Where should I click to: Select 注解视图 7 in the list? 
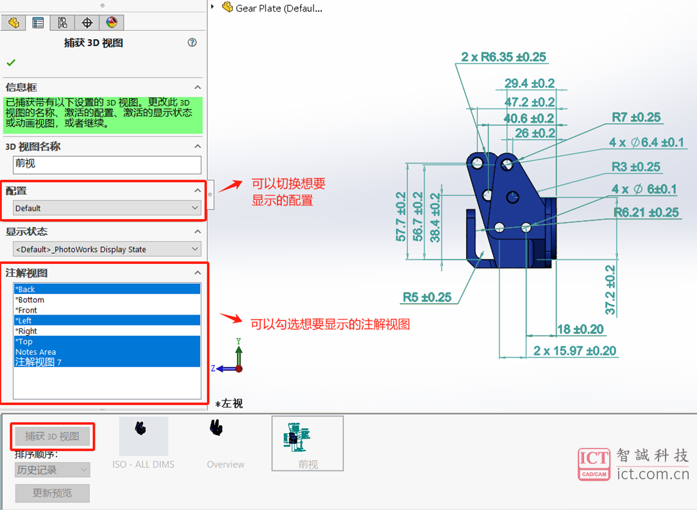(107, 362)
